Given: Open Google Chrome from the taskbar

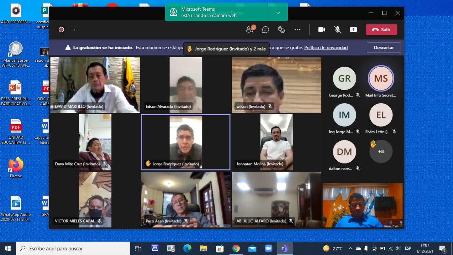Looking at the screenshot, I should [x=236, y=248].
